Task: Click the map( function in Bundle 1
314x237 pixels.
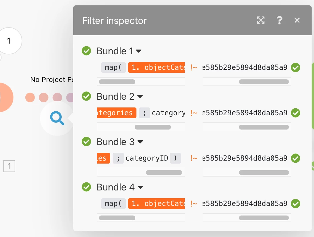Action: [113, 68]
